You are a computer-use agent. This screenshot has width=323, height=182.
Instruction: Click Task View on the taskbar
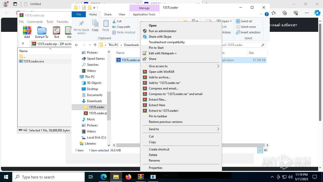(91, 177)
